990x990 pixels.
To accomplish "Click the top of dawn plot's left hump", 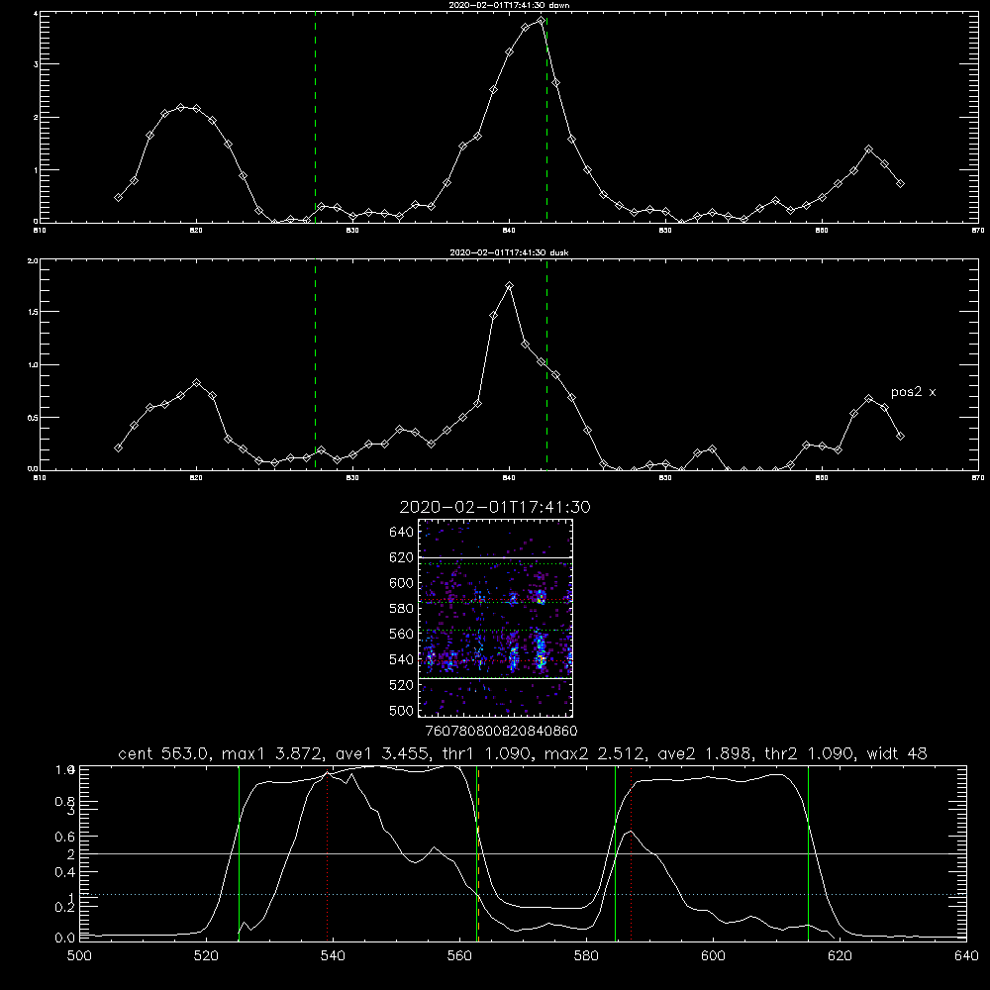I will pyautogui.click(x=181, y=107).
